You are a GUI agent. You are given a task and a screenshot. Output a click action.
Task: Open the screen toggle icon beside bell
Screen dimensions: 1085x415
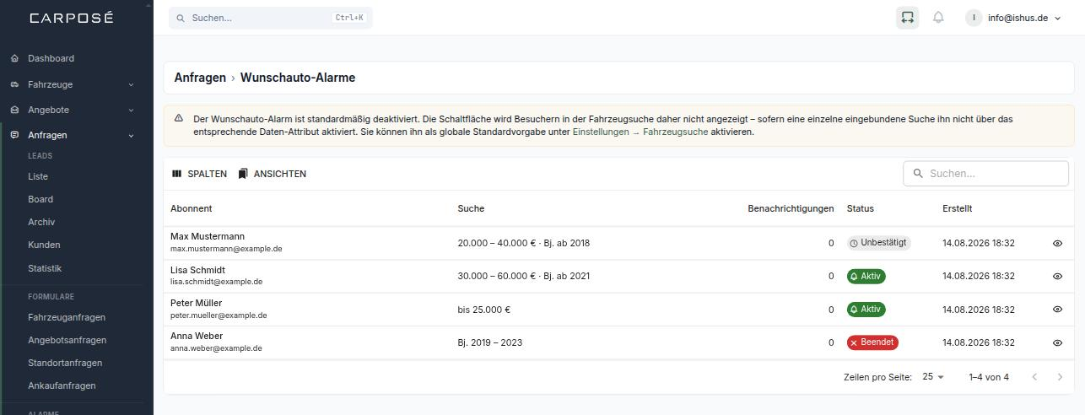(907, 17)
